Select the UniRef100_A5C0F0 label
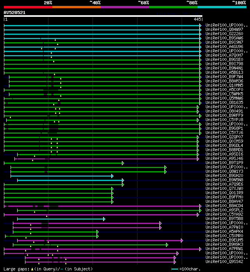The height and width of the screenshot is (272, 250). 224,89
